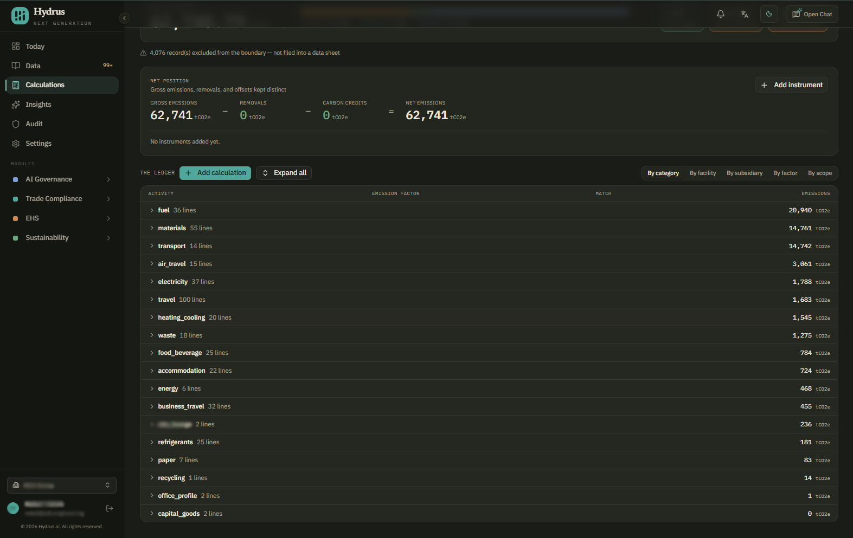Click the Hydrus logo icon
853x538 pixels.
click(20, 16)
